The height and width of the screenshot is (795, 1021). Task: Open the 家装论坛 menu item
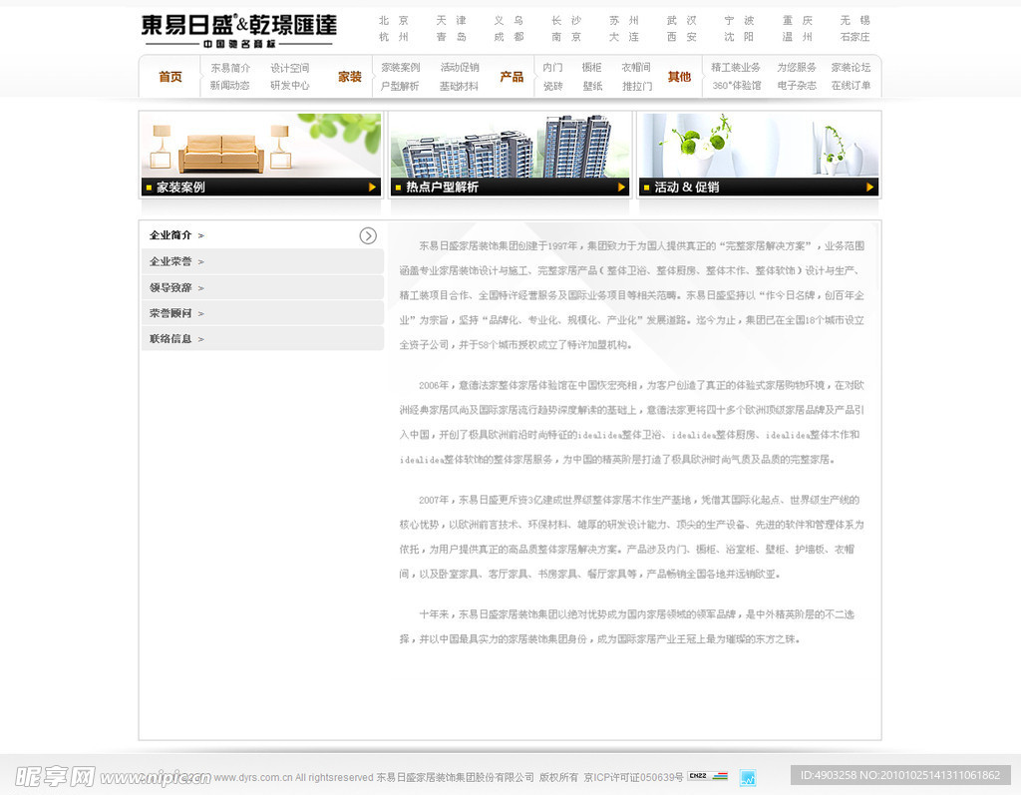(x=849, y=67)
